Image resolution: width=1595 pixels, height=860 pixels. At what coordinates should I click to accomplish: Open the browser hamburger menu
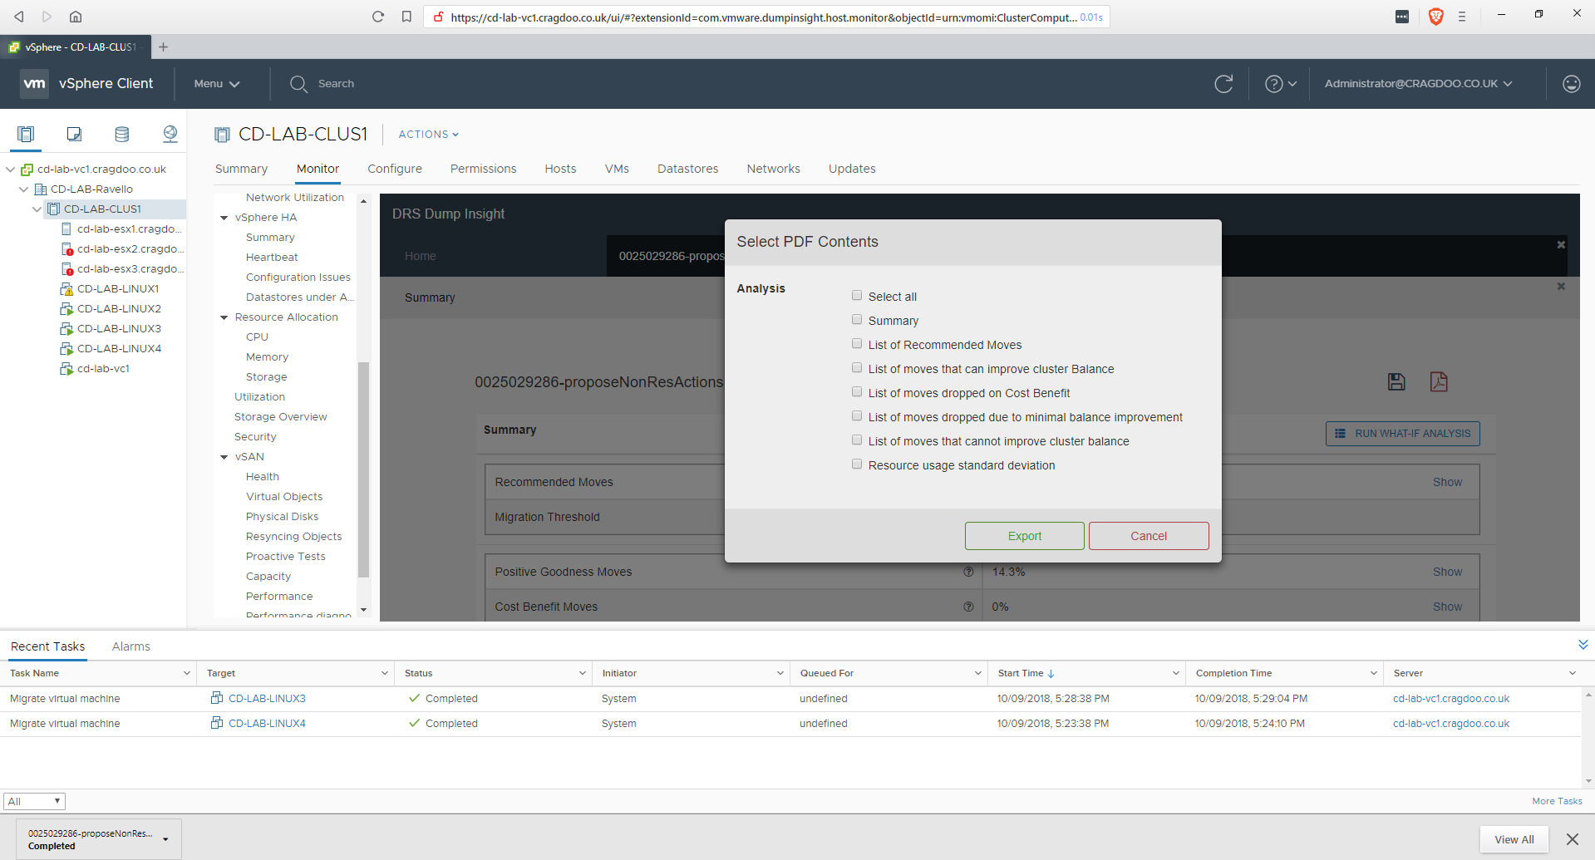[x=1462, y=17]
